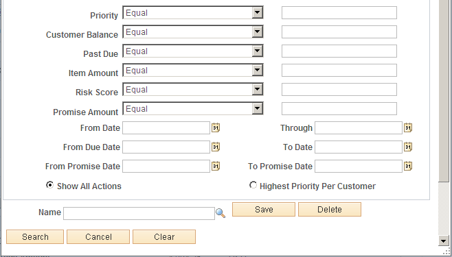Click the Past Due value field
Image resolution: width=452 pixels, height=257 pixels.
tap(339, 51)
